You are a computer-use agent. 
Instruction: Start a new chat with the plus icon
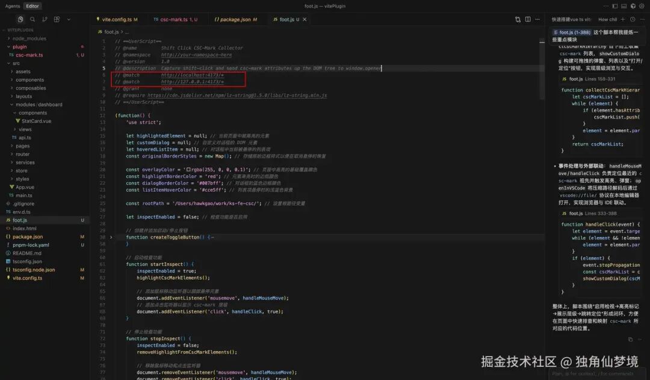click(x=623, y=19)
